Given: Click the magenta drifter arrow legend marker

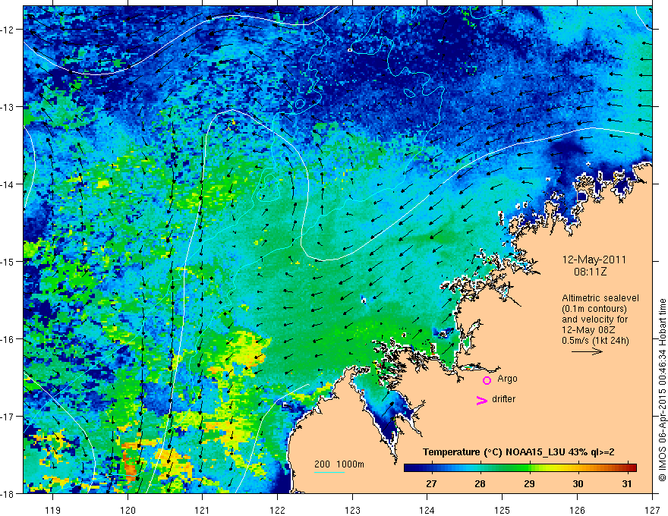Looking at the screenshot, I should (x=482, y=400).
